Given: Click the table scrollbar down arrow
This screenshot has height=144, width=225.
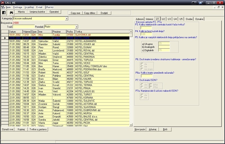Looking at the screenshot, I should pos(131,125).
